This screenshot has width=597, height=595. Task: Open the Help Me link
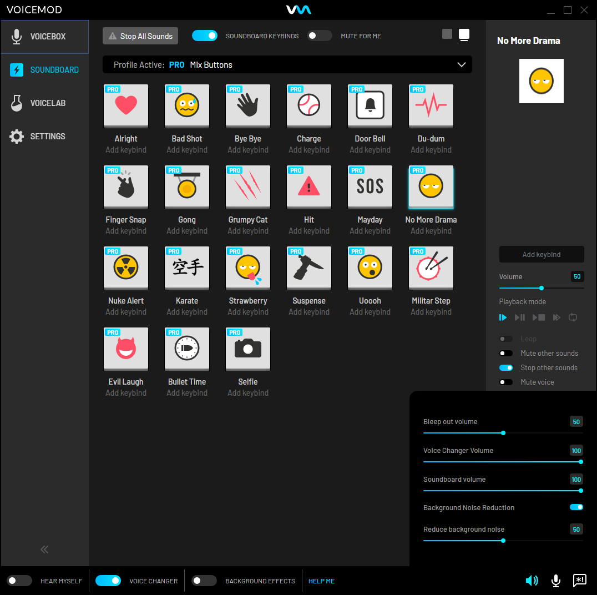coord(321,581)
